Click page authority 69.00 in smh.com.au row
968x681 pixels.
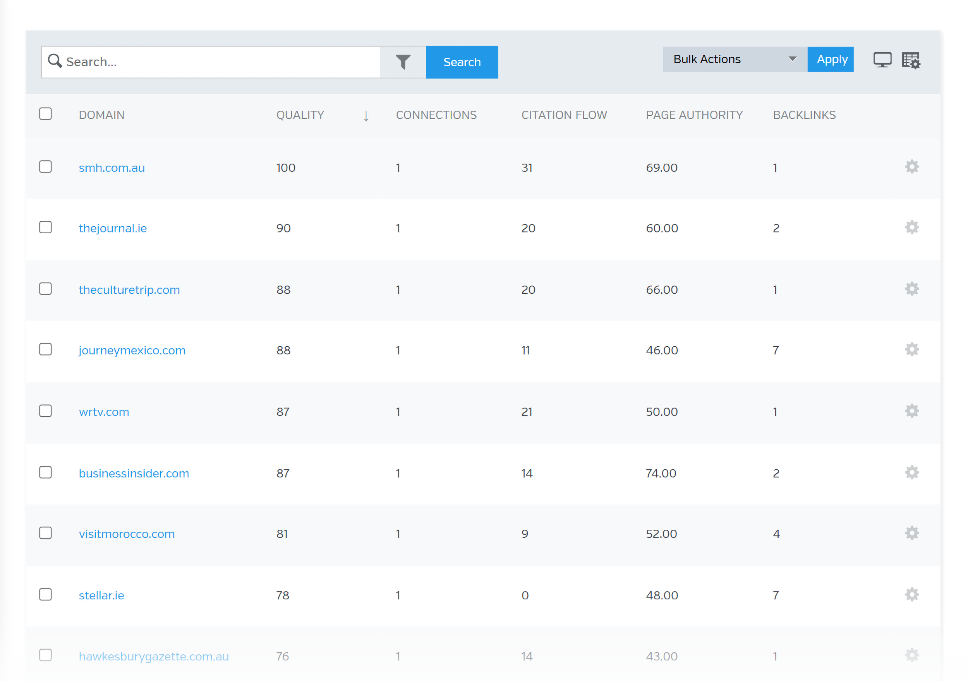[x=662, y=168]
